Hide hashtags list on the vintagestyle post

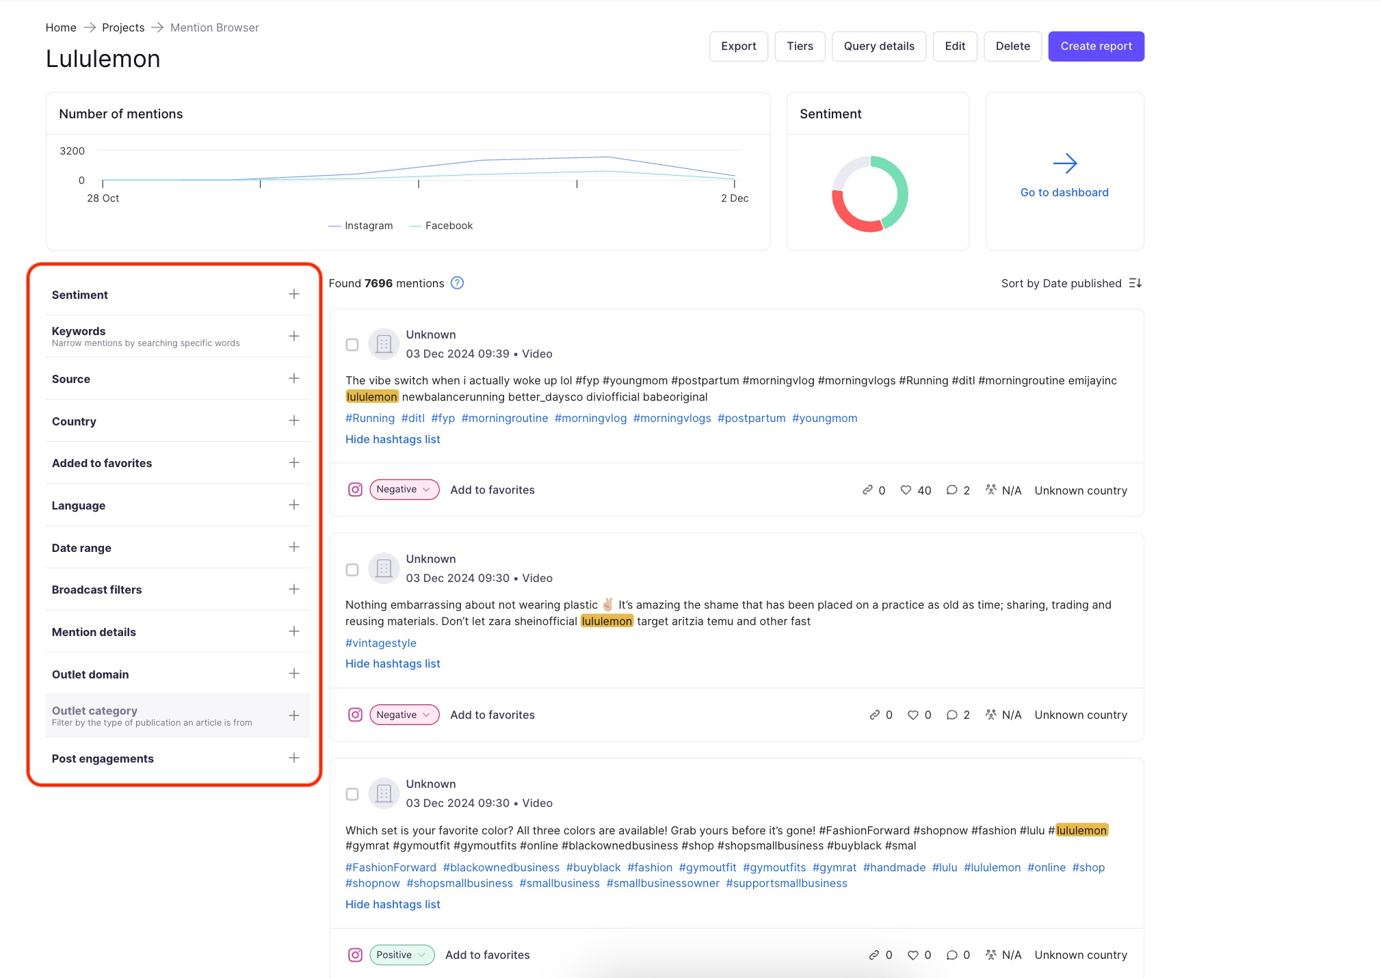pyautogui.click(x=393, y=663)
